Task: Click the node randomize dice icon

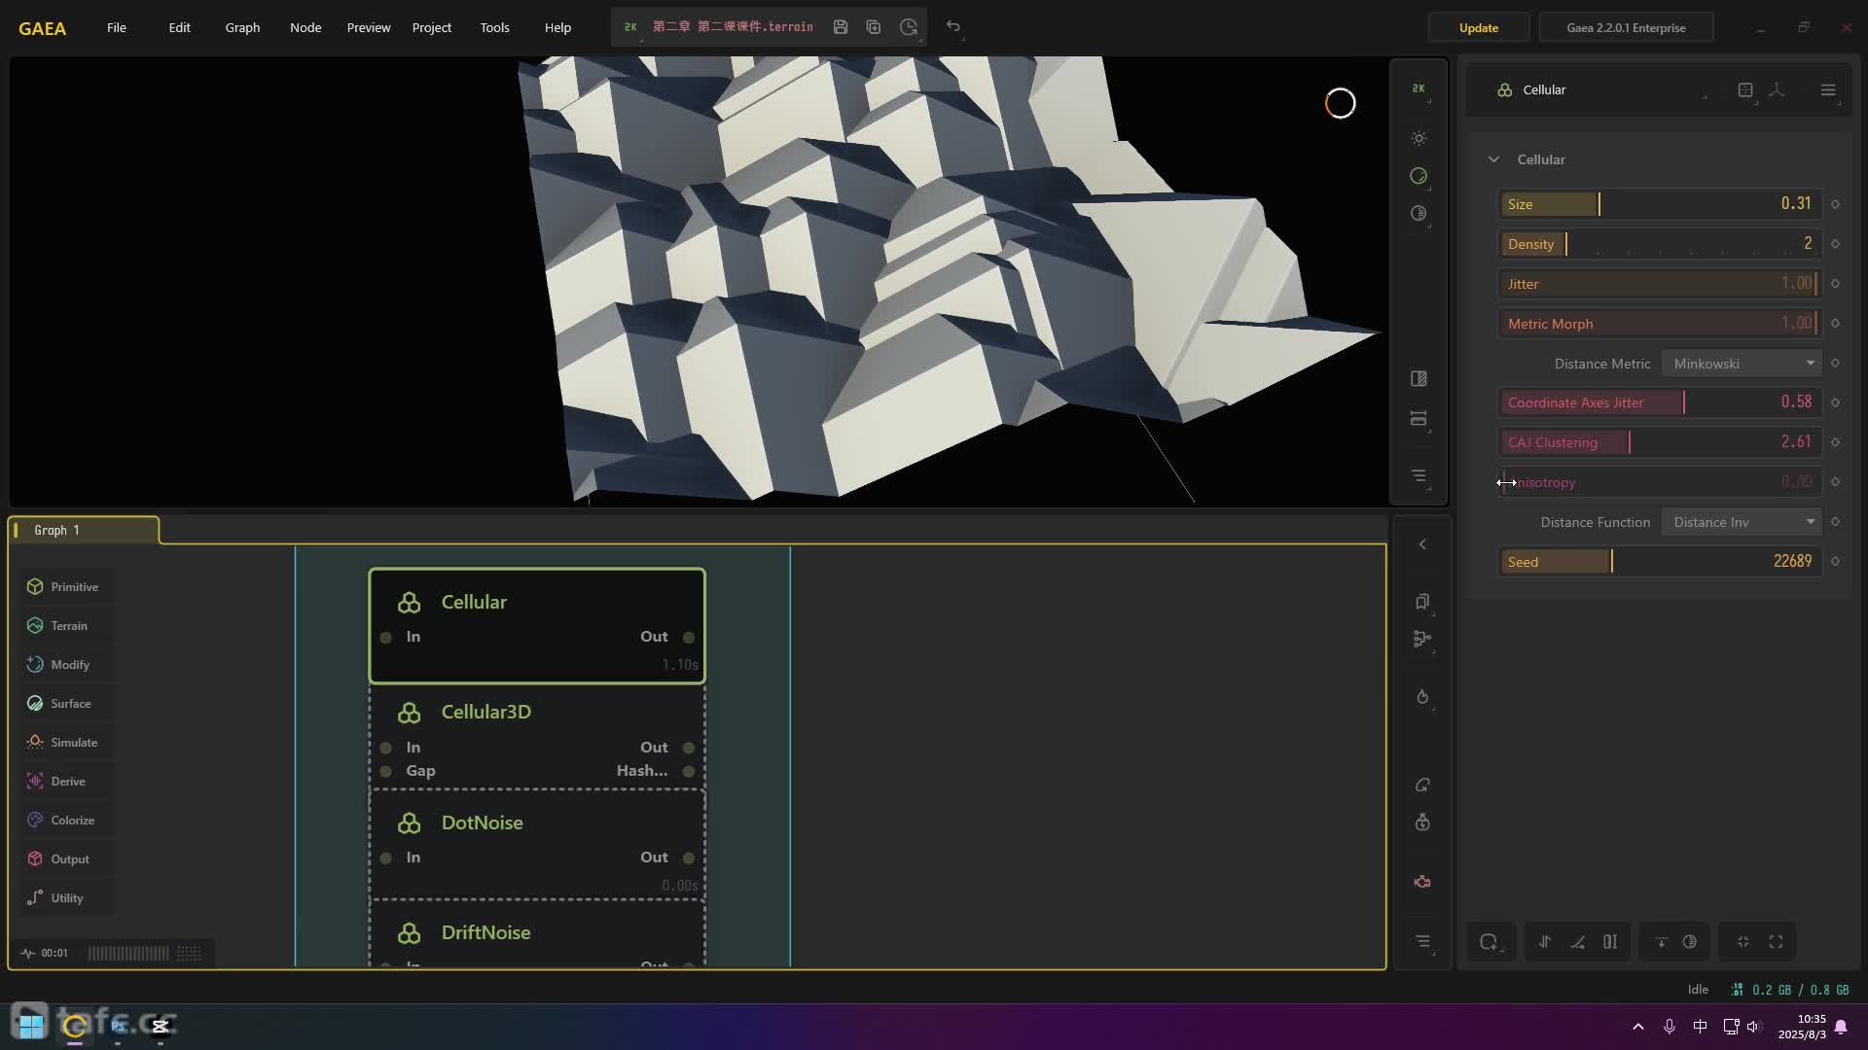Action: pos(1745,89)
